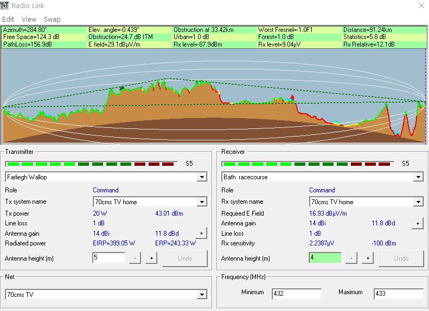The height and width of the screenshot is (311, 429).
Task: Click the transmitter S5 signal strength meter
Action: click(91, 164)
